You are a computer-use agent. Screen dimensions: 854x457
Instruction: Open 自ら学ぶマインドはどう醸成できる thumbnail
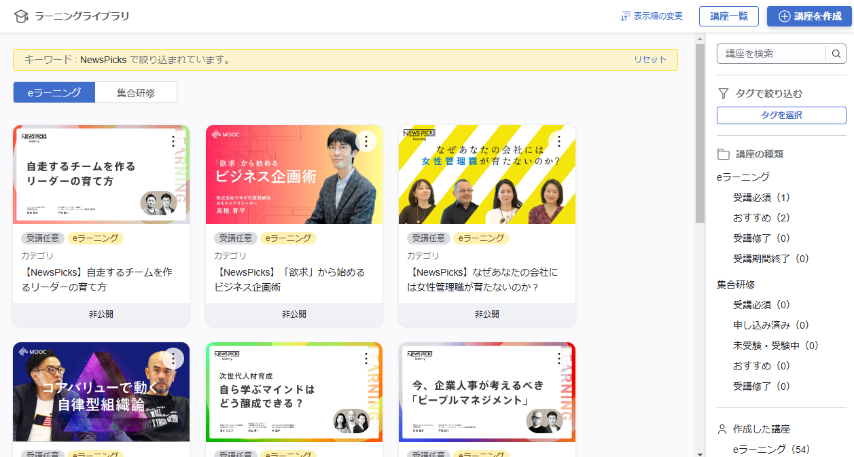click(294, 392)
